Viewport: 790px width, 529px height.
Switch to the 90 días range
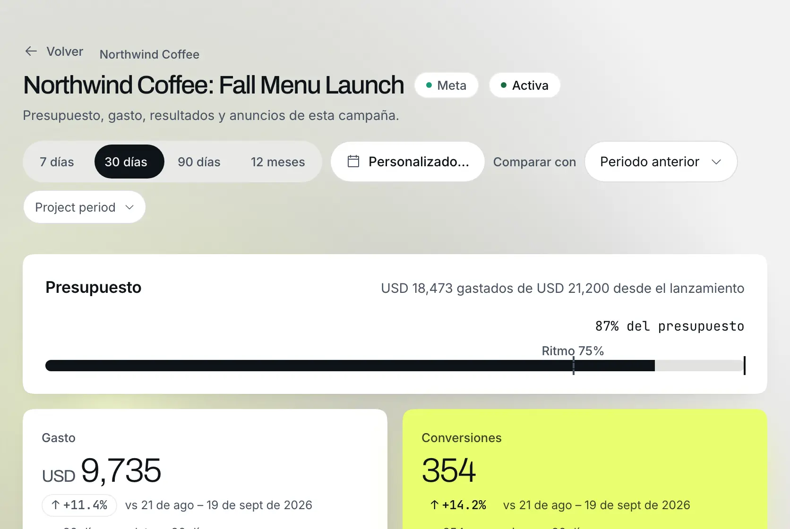pos(199,162)
